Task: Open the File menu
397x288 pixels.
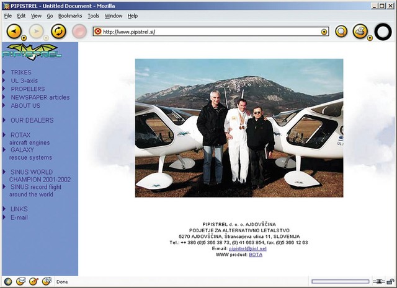Action: point(8,16)
